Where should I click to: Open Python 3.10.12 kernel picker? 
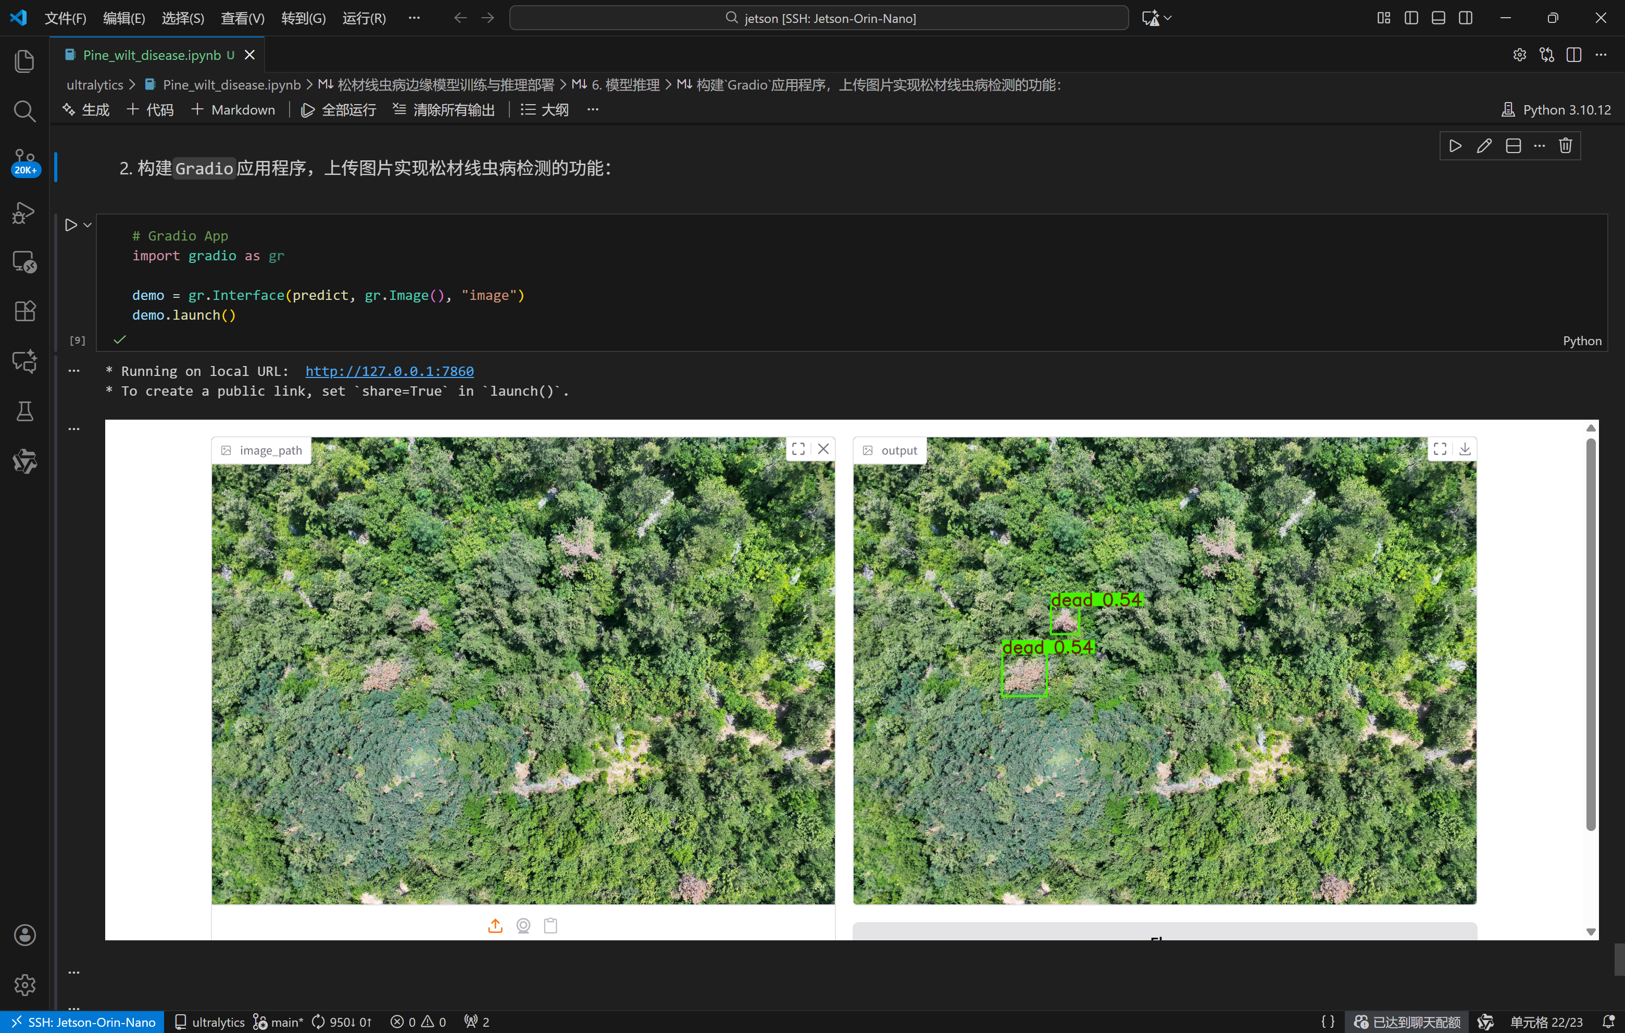pyautogui.click(x=1556, y=110)
